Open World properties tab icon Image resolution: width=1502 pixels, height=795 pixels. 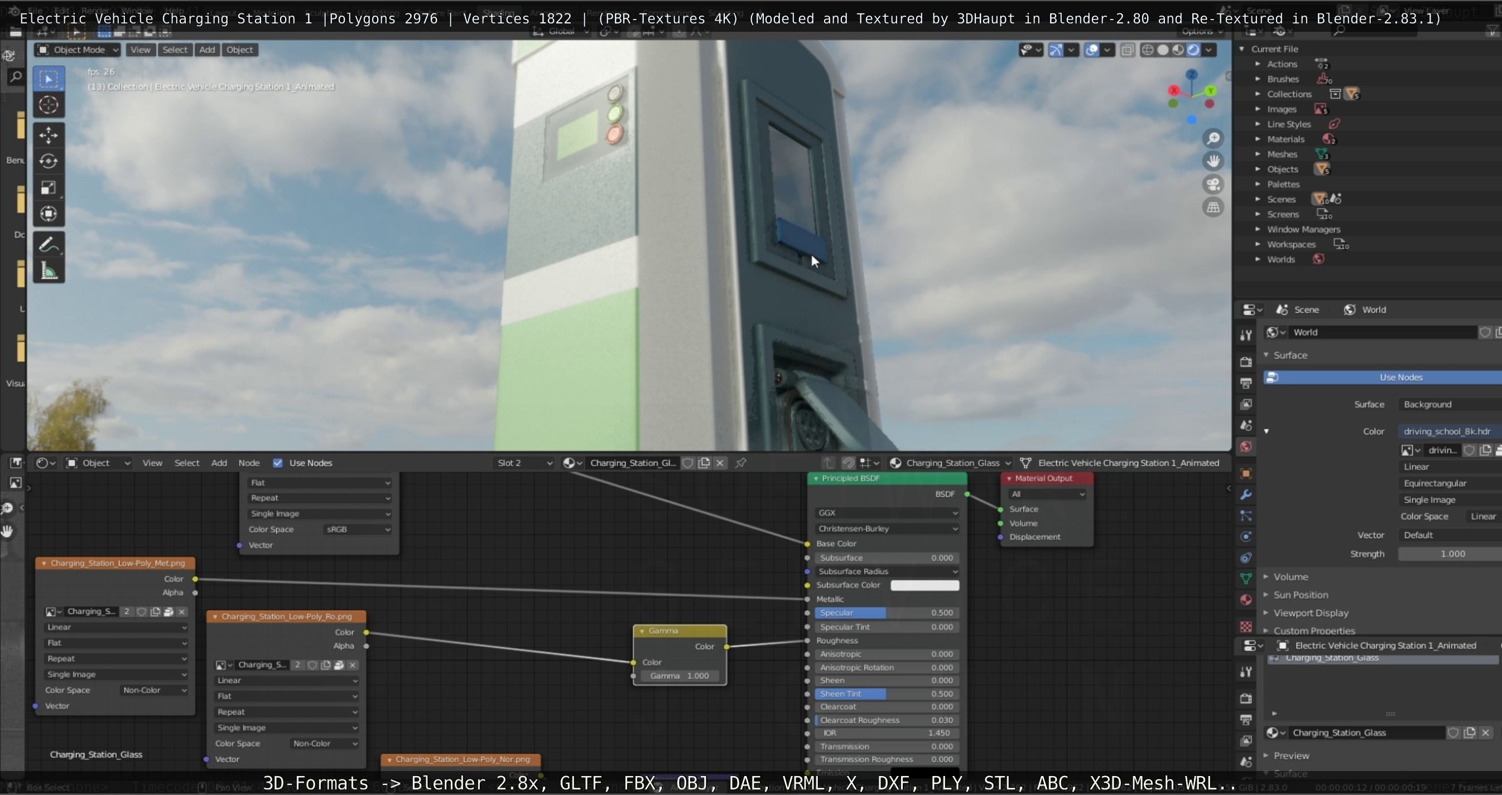[x=1246, y=447]
